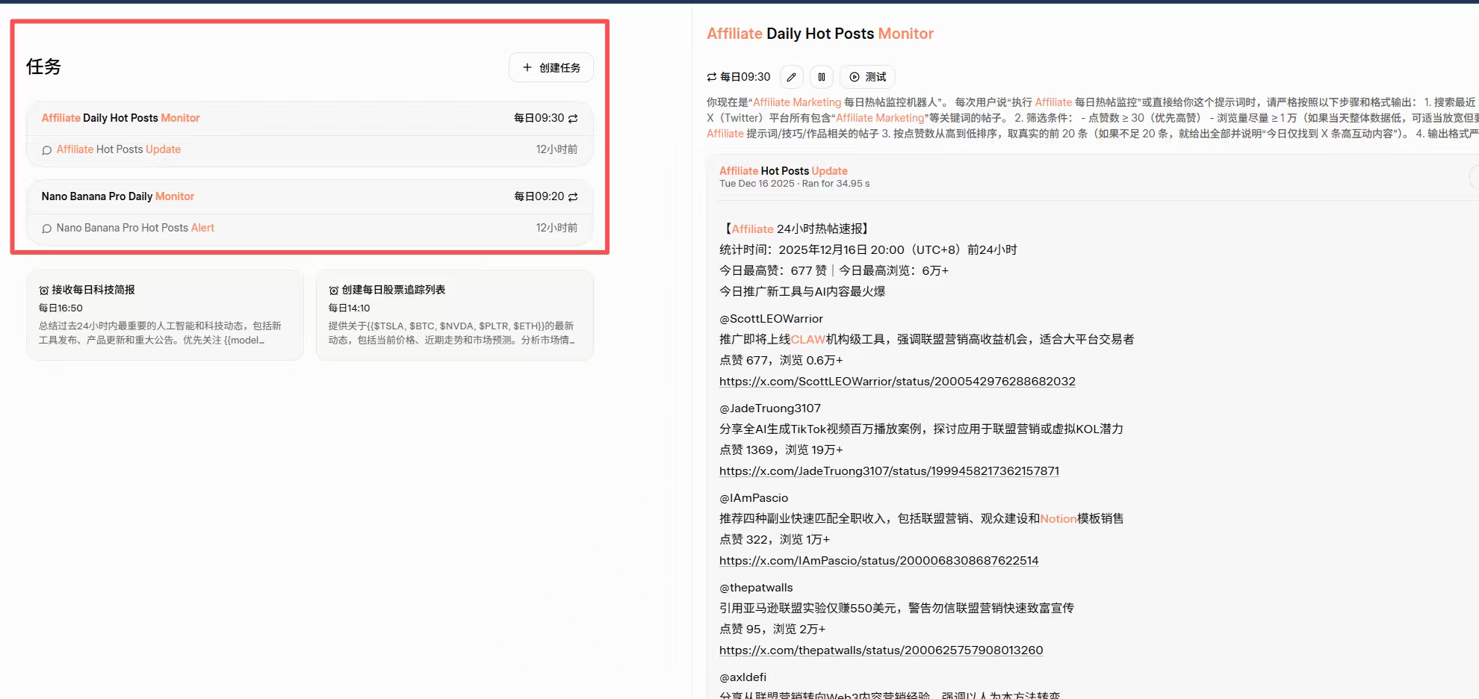The image size is (1479, 699).
Task: Select the Nano Banana Pro Daily Monitor task
Action: coord(310,196)
